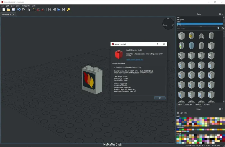Click the Front face of view sphere
The image size is (225, 147).
pos(165,25)
